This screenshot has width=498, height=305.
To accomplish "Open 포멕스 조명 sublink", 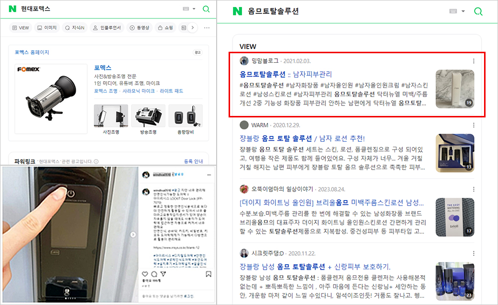I will 106,91.
